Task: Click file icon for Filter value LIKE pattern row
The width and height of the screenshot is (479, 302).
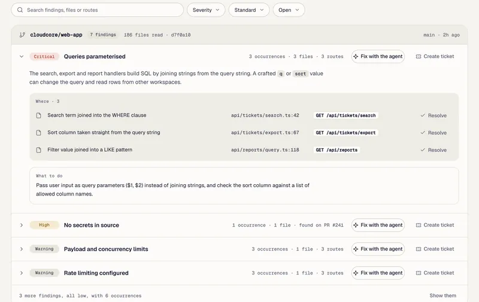Action: (38, 150)
